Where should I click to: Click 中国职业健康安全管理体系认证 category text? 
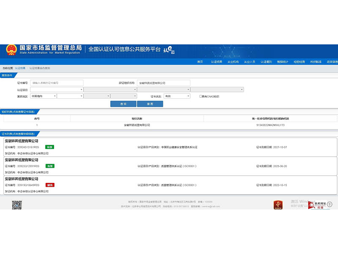coord(179,147)
